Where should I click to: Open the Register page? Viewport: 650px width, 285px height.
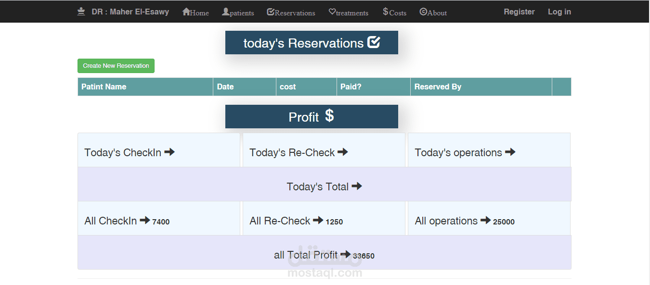click(519, 12)
